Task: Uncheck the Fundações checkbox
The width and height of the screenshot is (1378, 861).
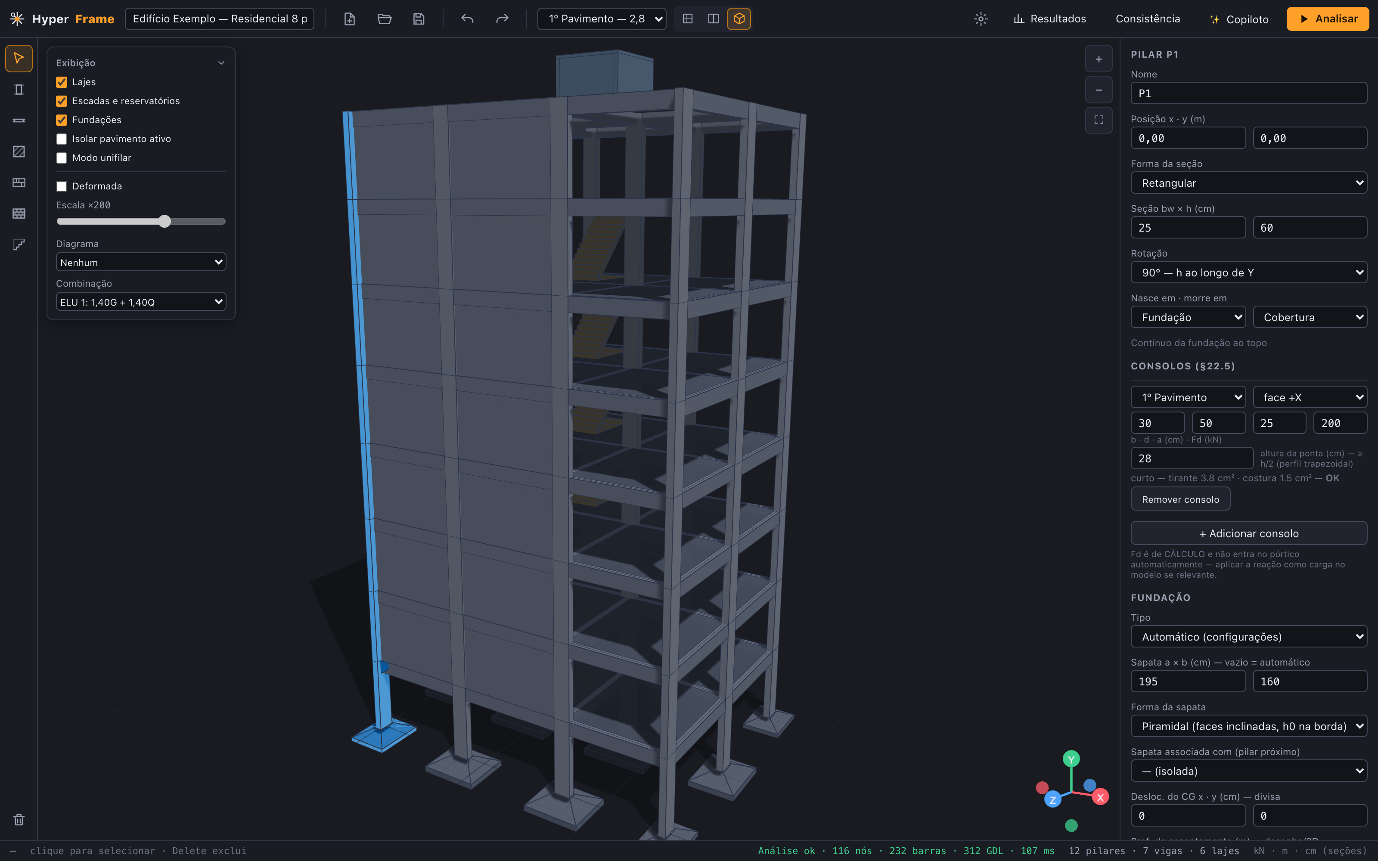Action: [x=62, y=120]
